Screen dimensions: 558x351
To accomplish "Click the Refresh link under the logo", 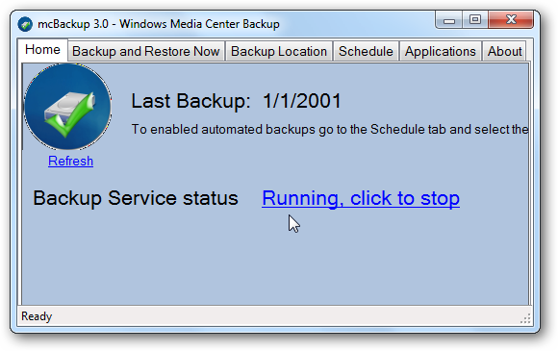I will 70,162.
